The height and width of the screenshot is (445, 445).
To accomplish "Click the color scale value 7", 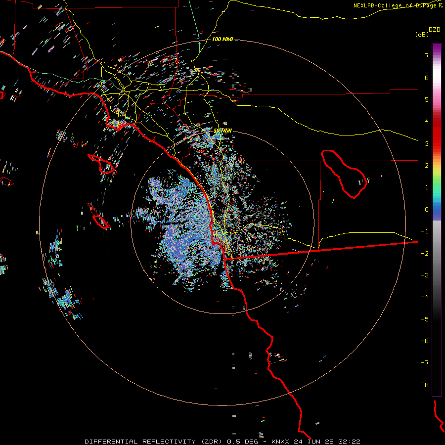I will point(427,55).
